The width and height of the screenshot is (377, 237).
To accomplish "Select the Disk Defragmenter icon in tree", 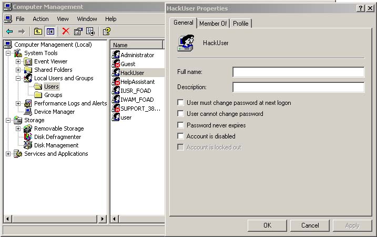I will pyautogui.click(x=28, y=137).
